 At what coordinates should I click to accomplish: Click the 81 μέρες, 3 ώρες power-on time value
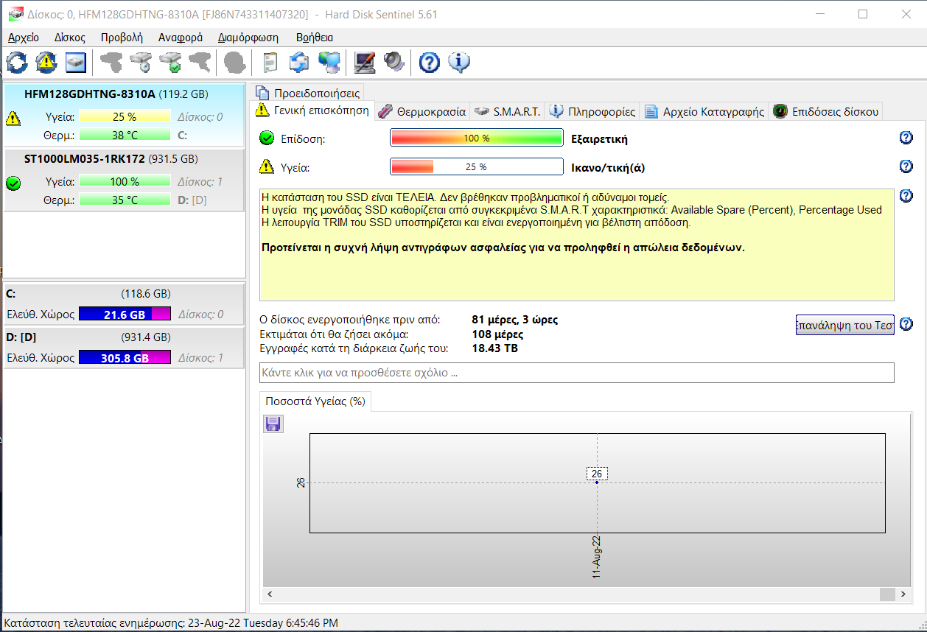point(515,320)
